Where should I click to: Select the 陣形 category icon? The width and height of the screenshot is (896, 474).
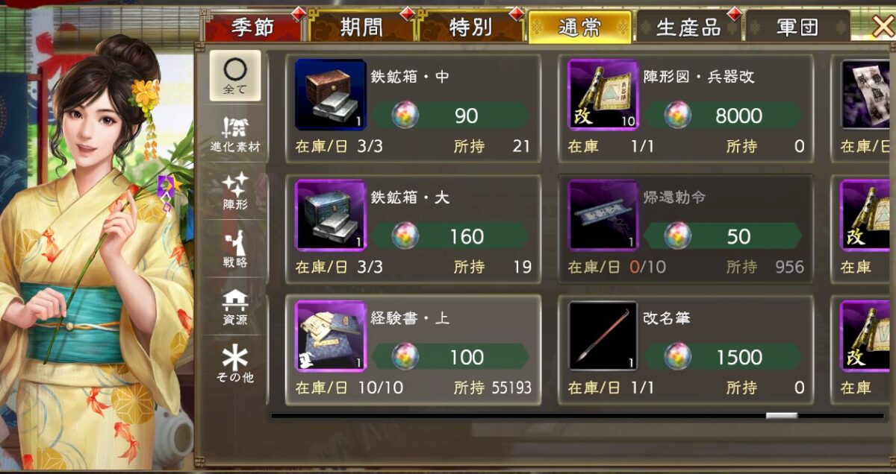(x=234, y=192)
